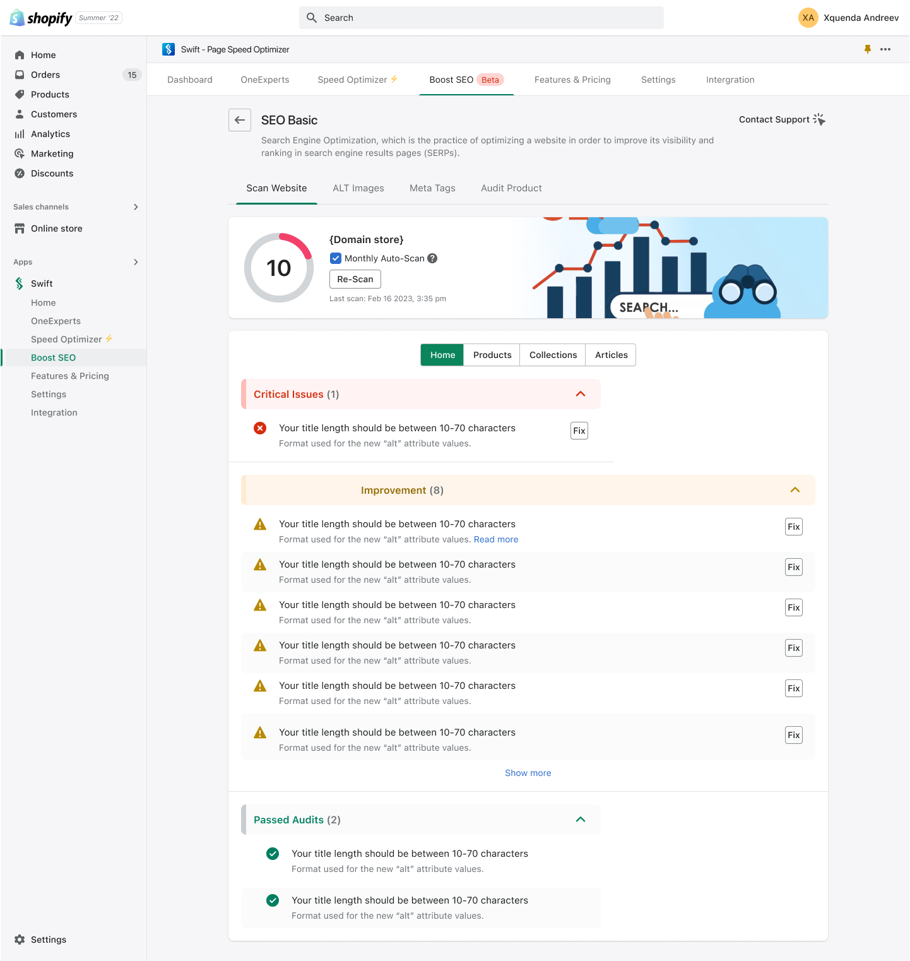This screenshot has width=910, height=961.
Task: Click the Home house icon in sidebar
Action: coord(20,55)
